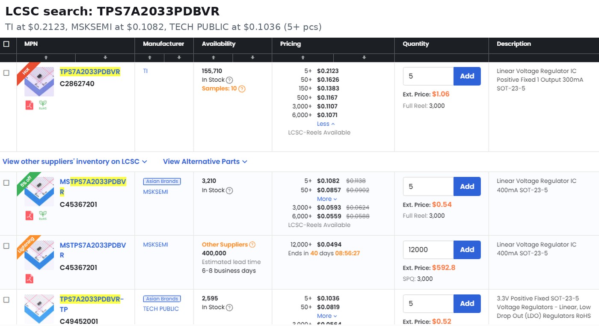
Task: Sort Manufacturer column ascending
Action: [x=150, y=57]
